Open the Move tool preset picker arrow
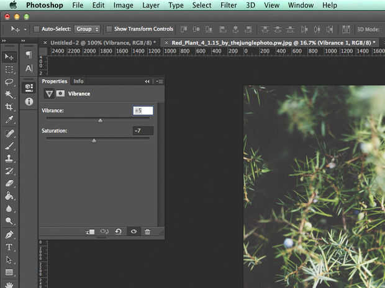Viewport: 385px width, 288px height. [x=25, y=29]
